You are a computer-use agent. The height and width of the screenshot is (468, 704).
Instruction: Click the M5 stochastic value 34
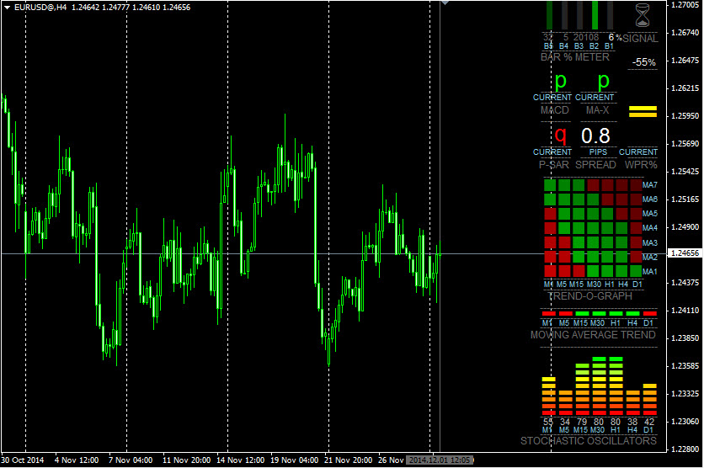pyautogui.click(x=565, y=422)
